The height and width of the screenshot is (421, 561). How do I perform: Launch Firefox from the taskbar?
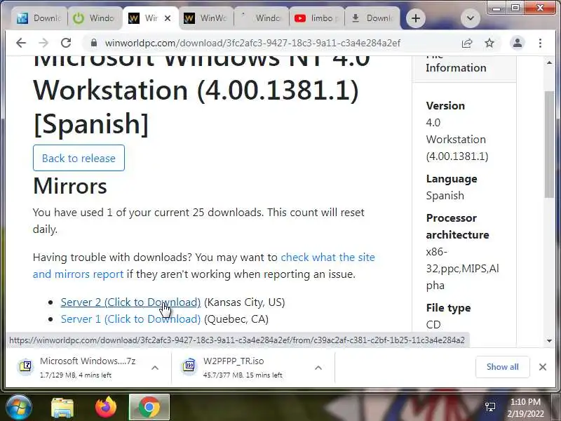point(106,407)
